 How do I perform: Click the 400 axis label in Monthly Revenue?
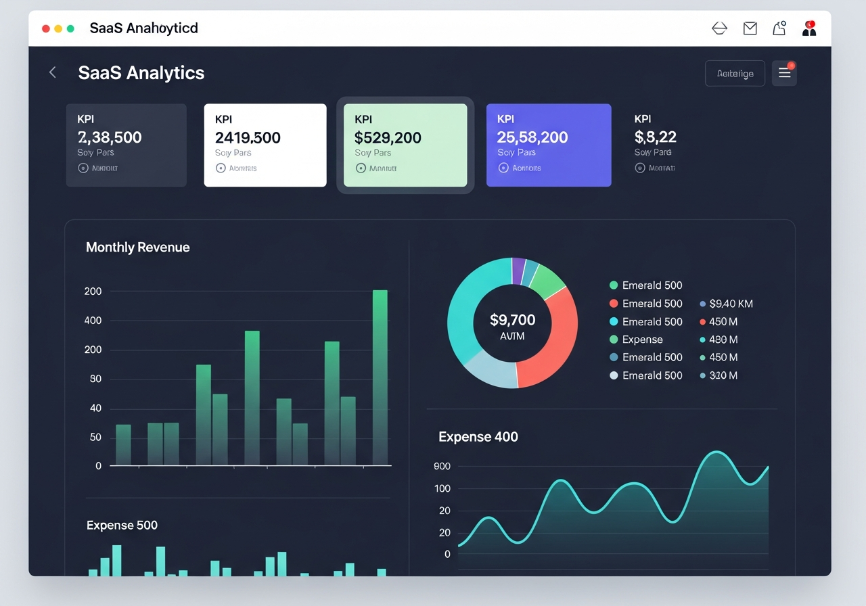(93, 321)
